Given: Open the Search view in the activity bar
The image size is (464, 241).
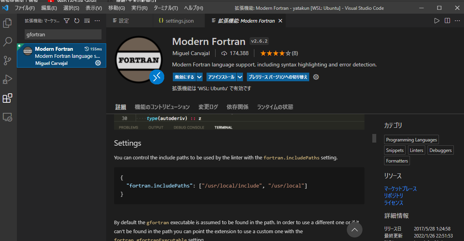Looking at the screenshot, I should coord(8,41).
